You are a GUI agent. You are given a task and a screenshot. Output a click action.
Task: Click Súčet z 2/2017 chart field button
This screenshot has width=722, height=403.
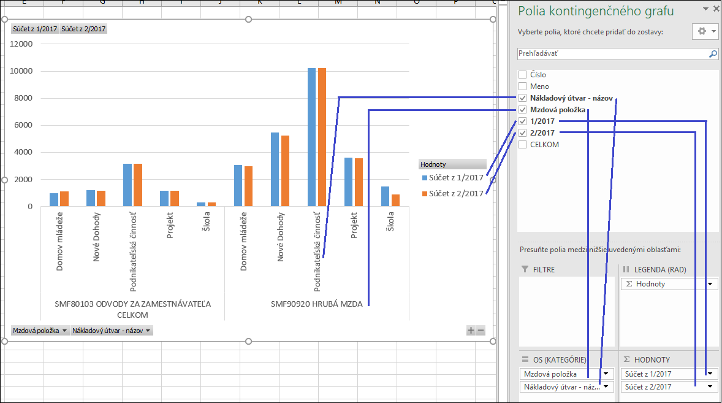pos(83,29)
